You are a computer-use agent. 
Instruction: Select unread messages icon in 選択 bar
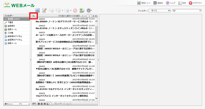[x=45, y=104]
